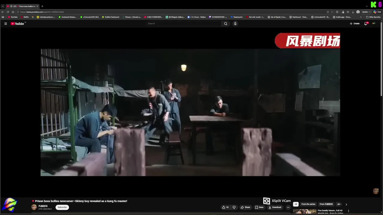Open YouTube notifications bell
Viewport: 383px width, 215px height.
[x=366, y=24]
